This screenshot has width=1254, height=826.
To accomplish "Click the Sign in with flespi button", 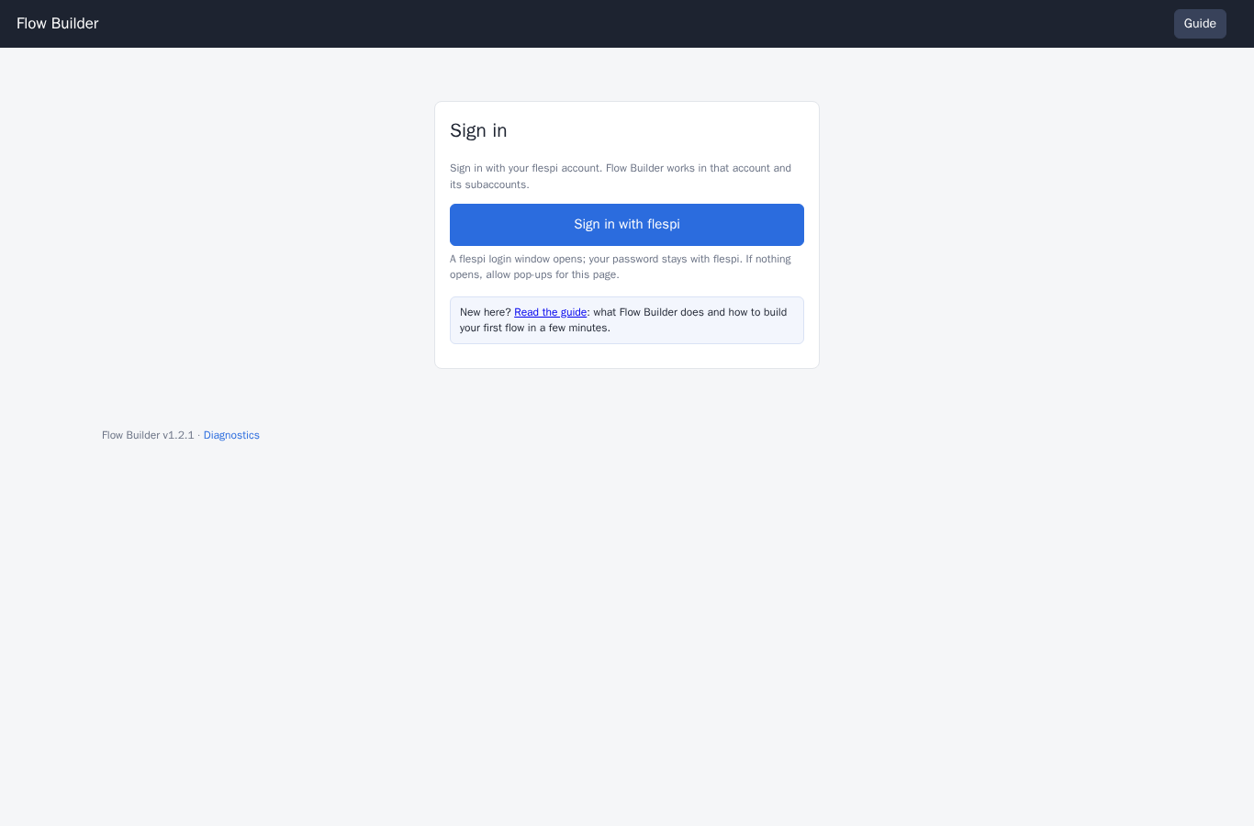I will pyautogui.click(x=627, y=225).
